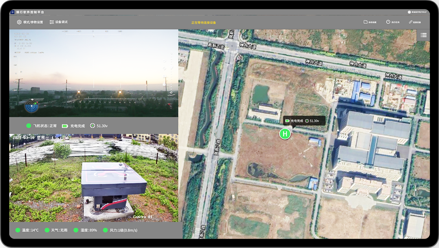
Task: Click the radar compass widget in drone view
Action: [x=31, y=106]
